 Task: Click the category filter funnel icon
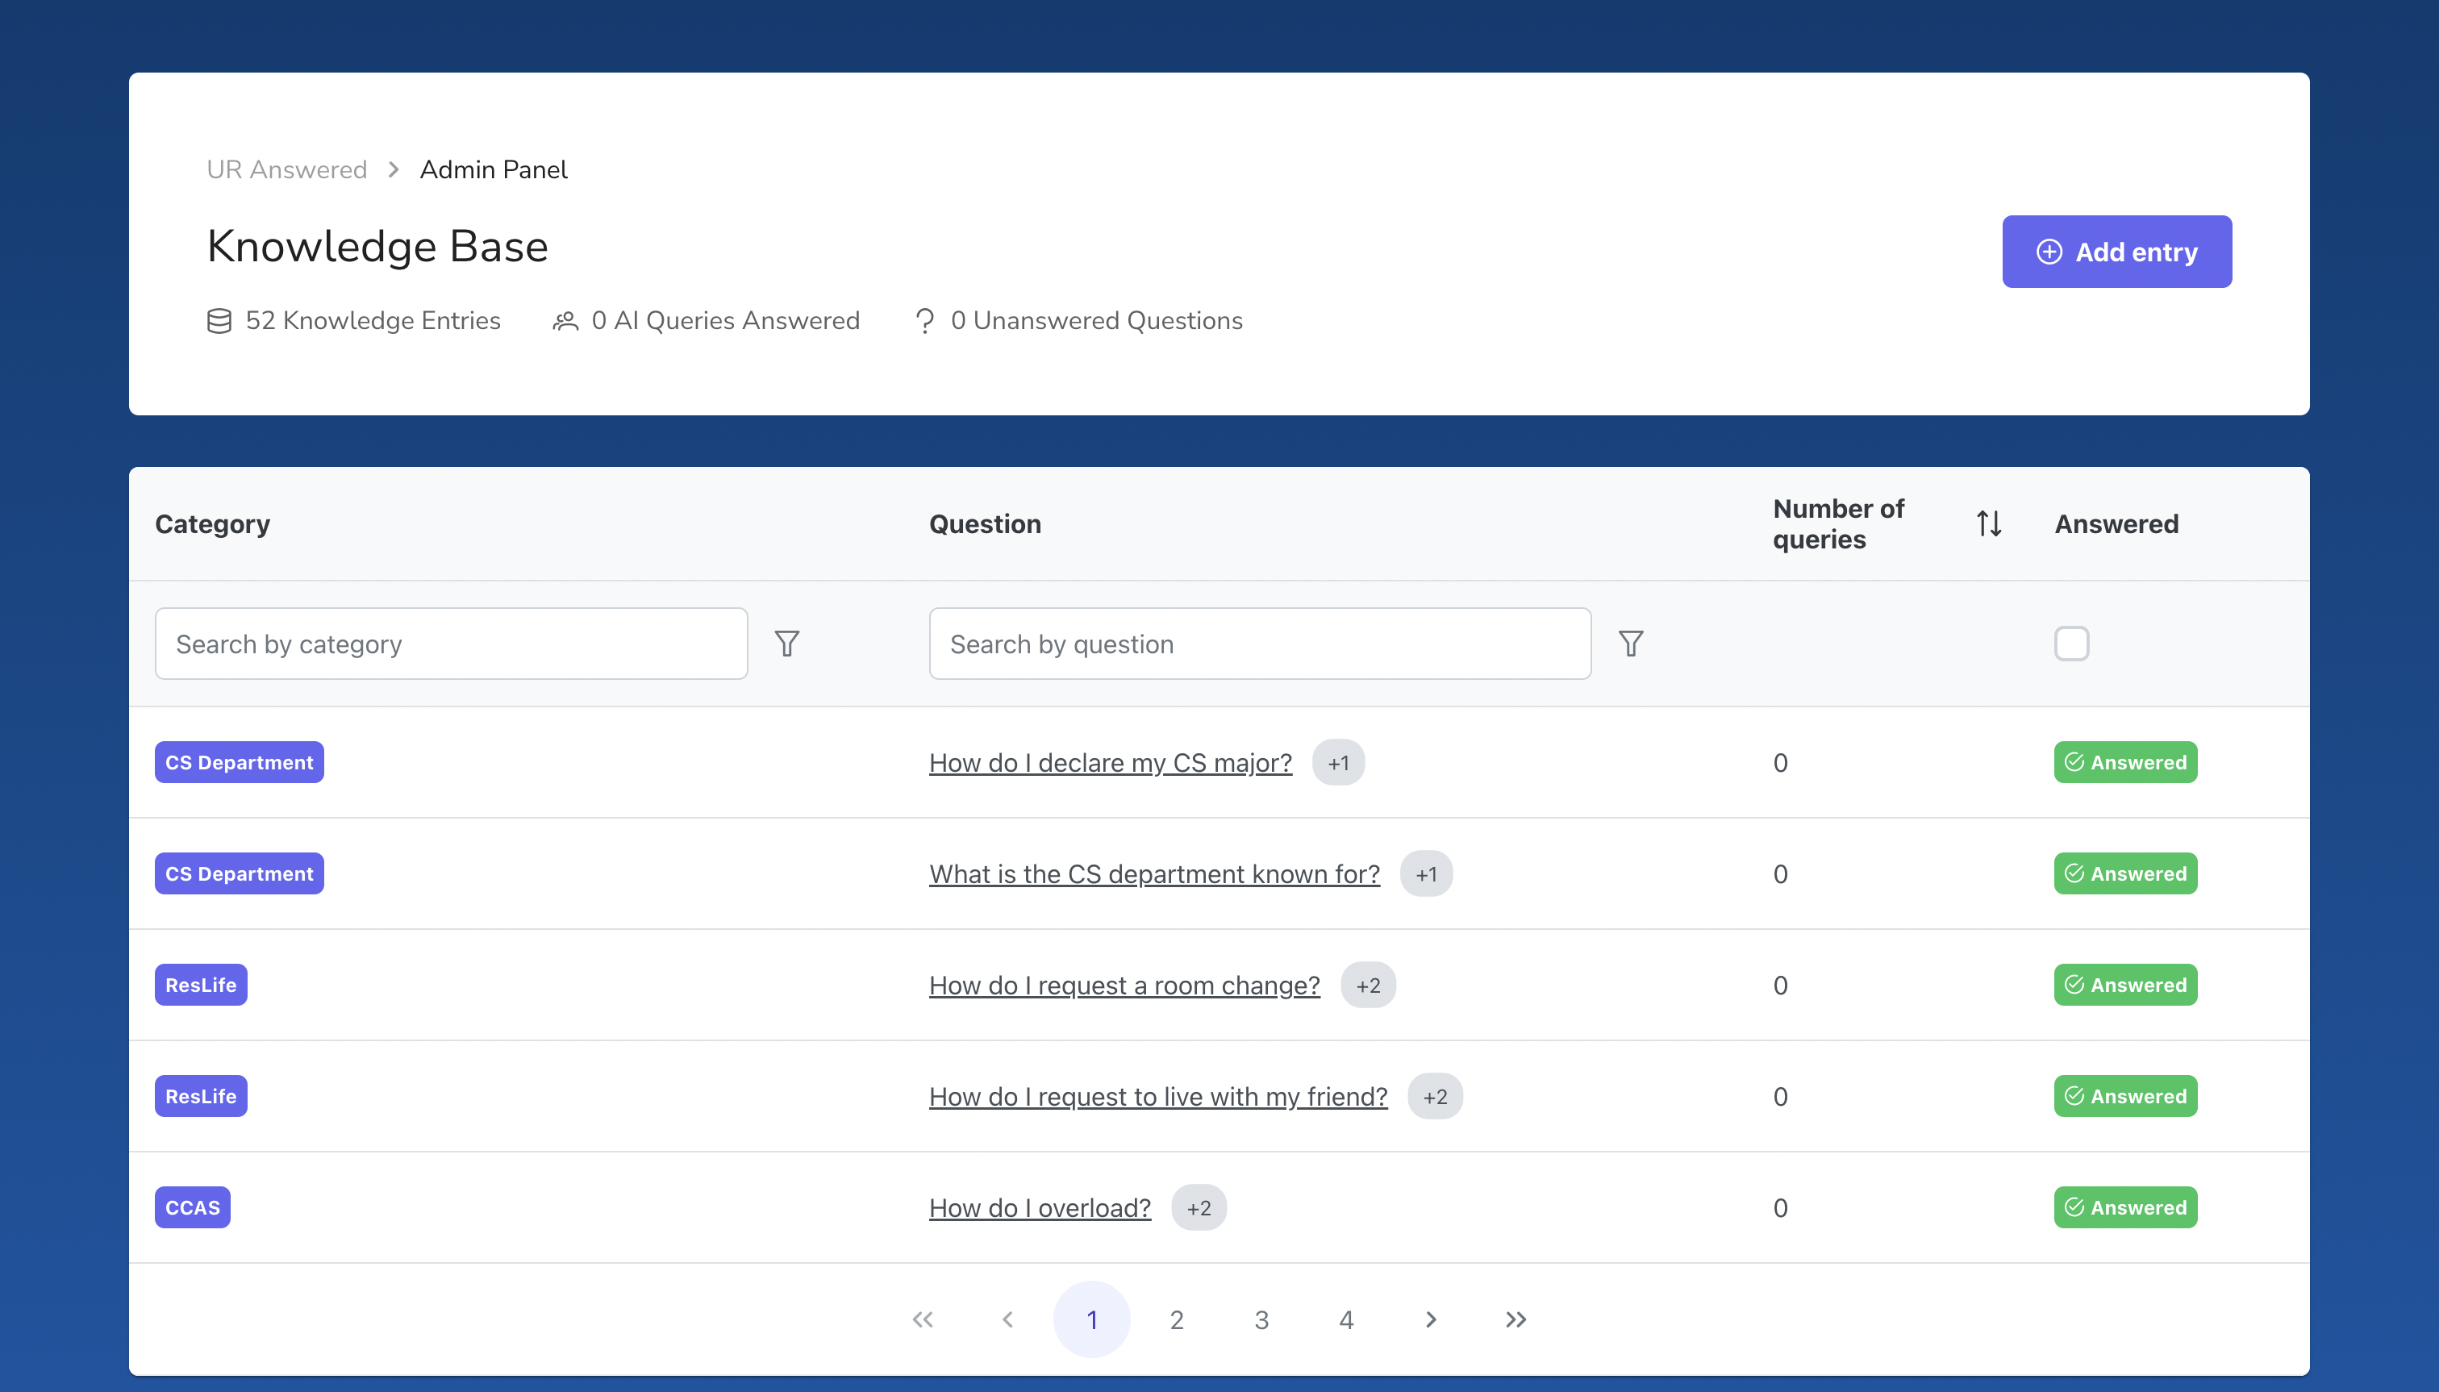coord(787,644)
